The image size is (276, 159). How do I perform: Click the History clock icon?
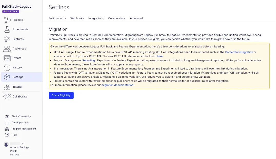(7, 68)
